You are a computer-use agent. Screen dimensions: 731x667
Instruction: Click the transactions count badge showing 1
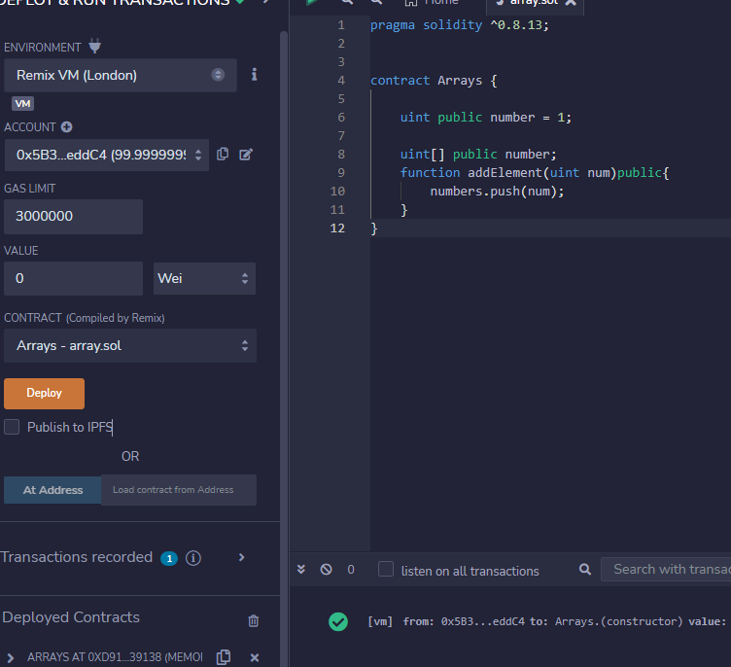[x=169, y=558]
